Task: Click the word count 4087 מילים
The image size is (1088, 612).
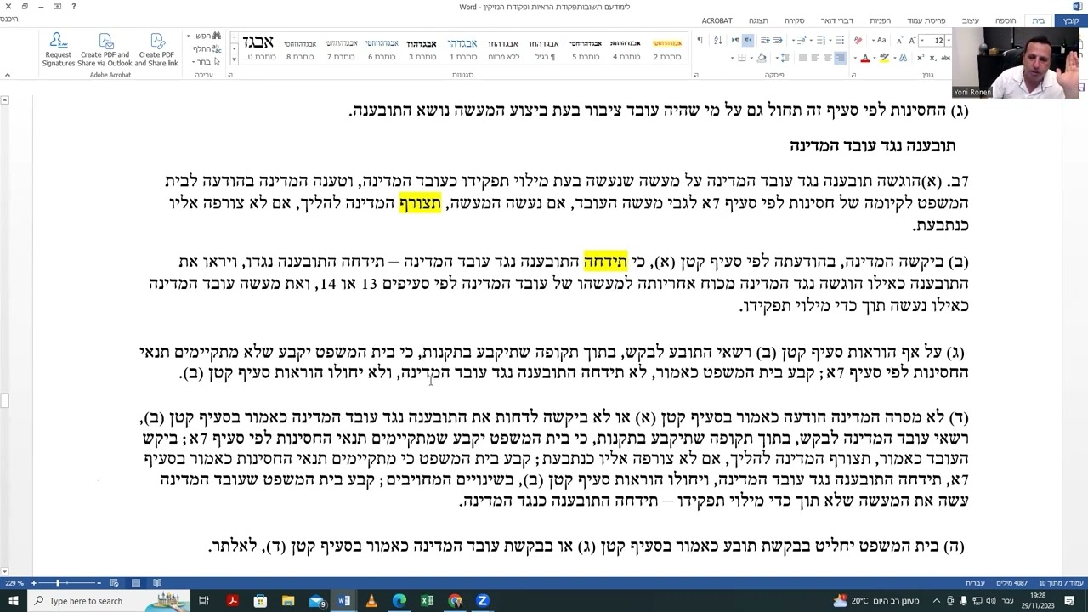Action: pos(1011,583)
